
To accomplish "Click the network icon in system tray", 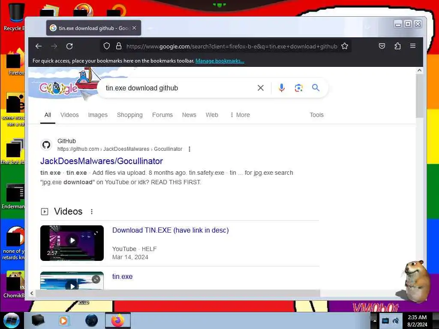I will pyautogui.click(x=385, y=321).
